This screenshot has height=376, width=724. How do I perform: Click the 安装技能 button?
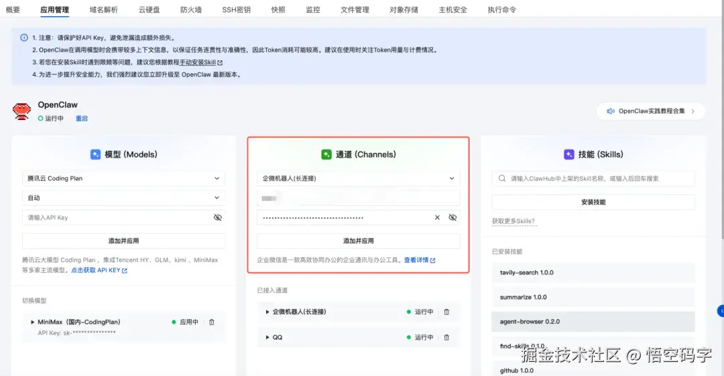593,202
